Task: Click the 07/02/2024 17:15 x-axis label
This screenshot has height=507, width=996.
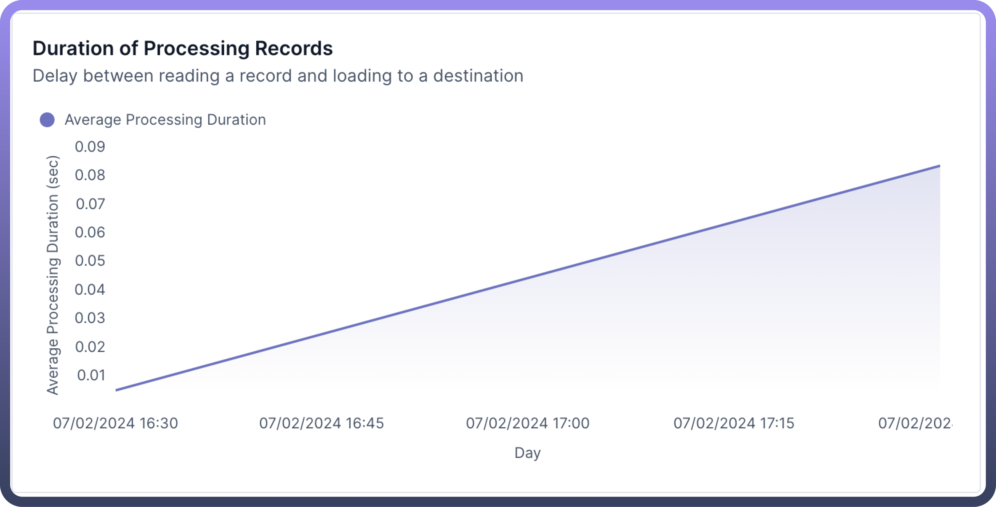Action: (734, 423)
